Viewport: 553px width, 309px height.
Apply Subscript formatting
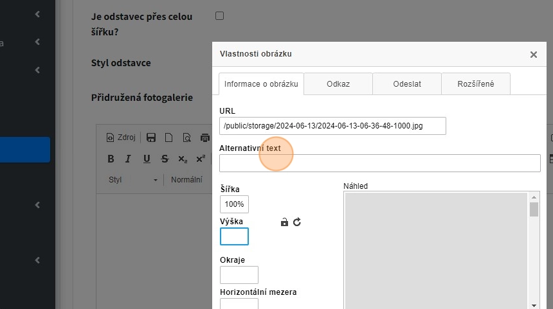pos(183,159)
